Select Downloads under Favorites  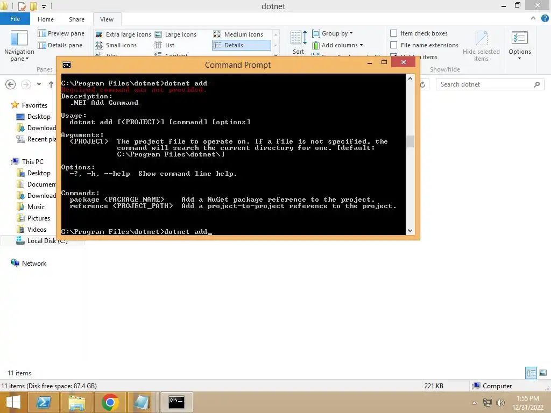tap(37, 128)
